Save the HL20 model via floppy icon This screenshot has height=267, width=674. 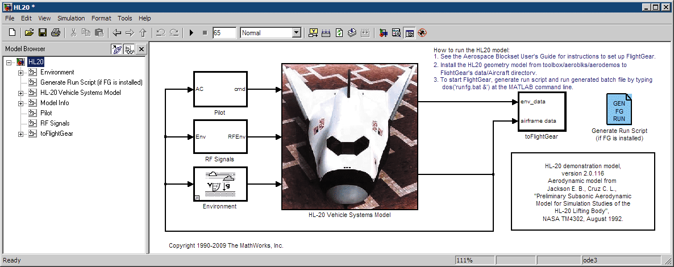[43, 33]
